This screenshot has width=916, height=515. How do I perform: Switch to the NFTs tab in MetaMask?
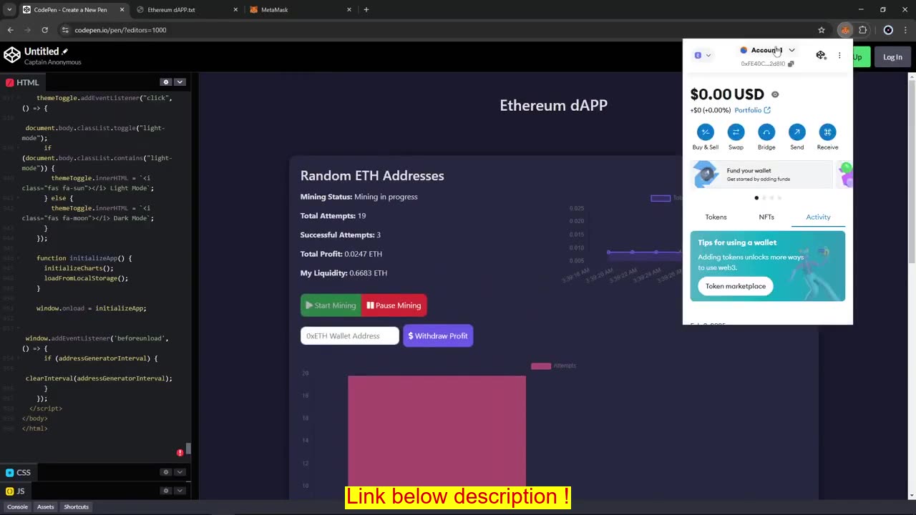[x=766, y=217]
